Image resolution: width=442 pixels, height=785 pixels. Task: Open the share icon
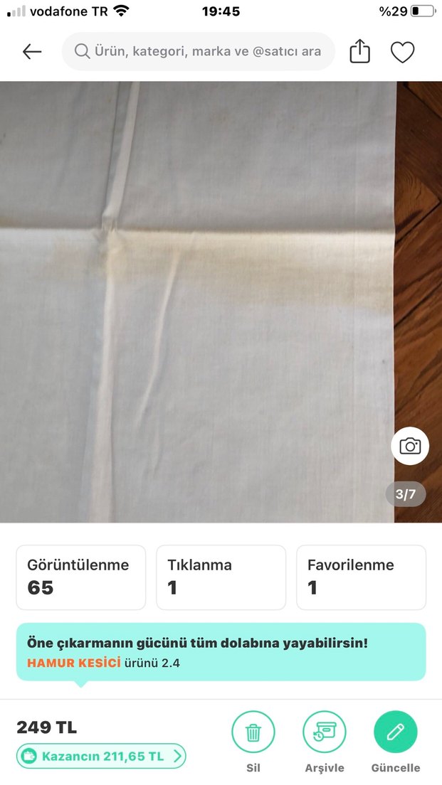(360, 52)
